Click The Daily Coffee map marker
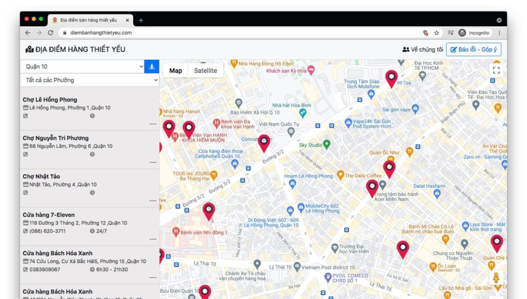This screenshot has height=299, width=527. (341, 175)
